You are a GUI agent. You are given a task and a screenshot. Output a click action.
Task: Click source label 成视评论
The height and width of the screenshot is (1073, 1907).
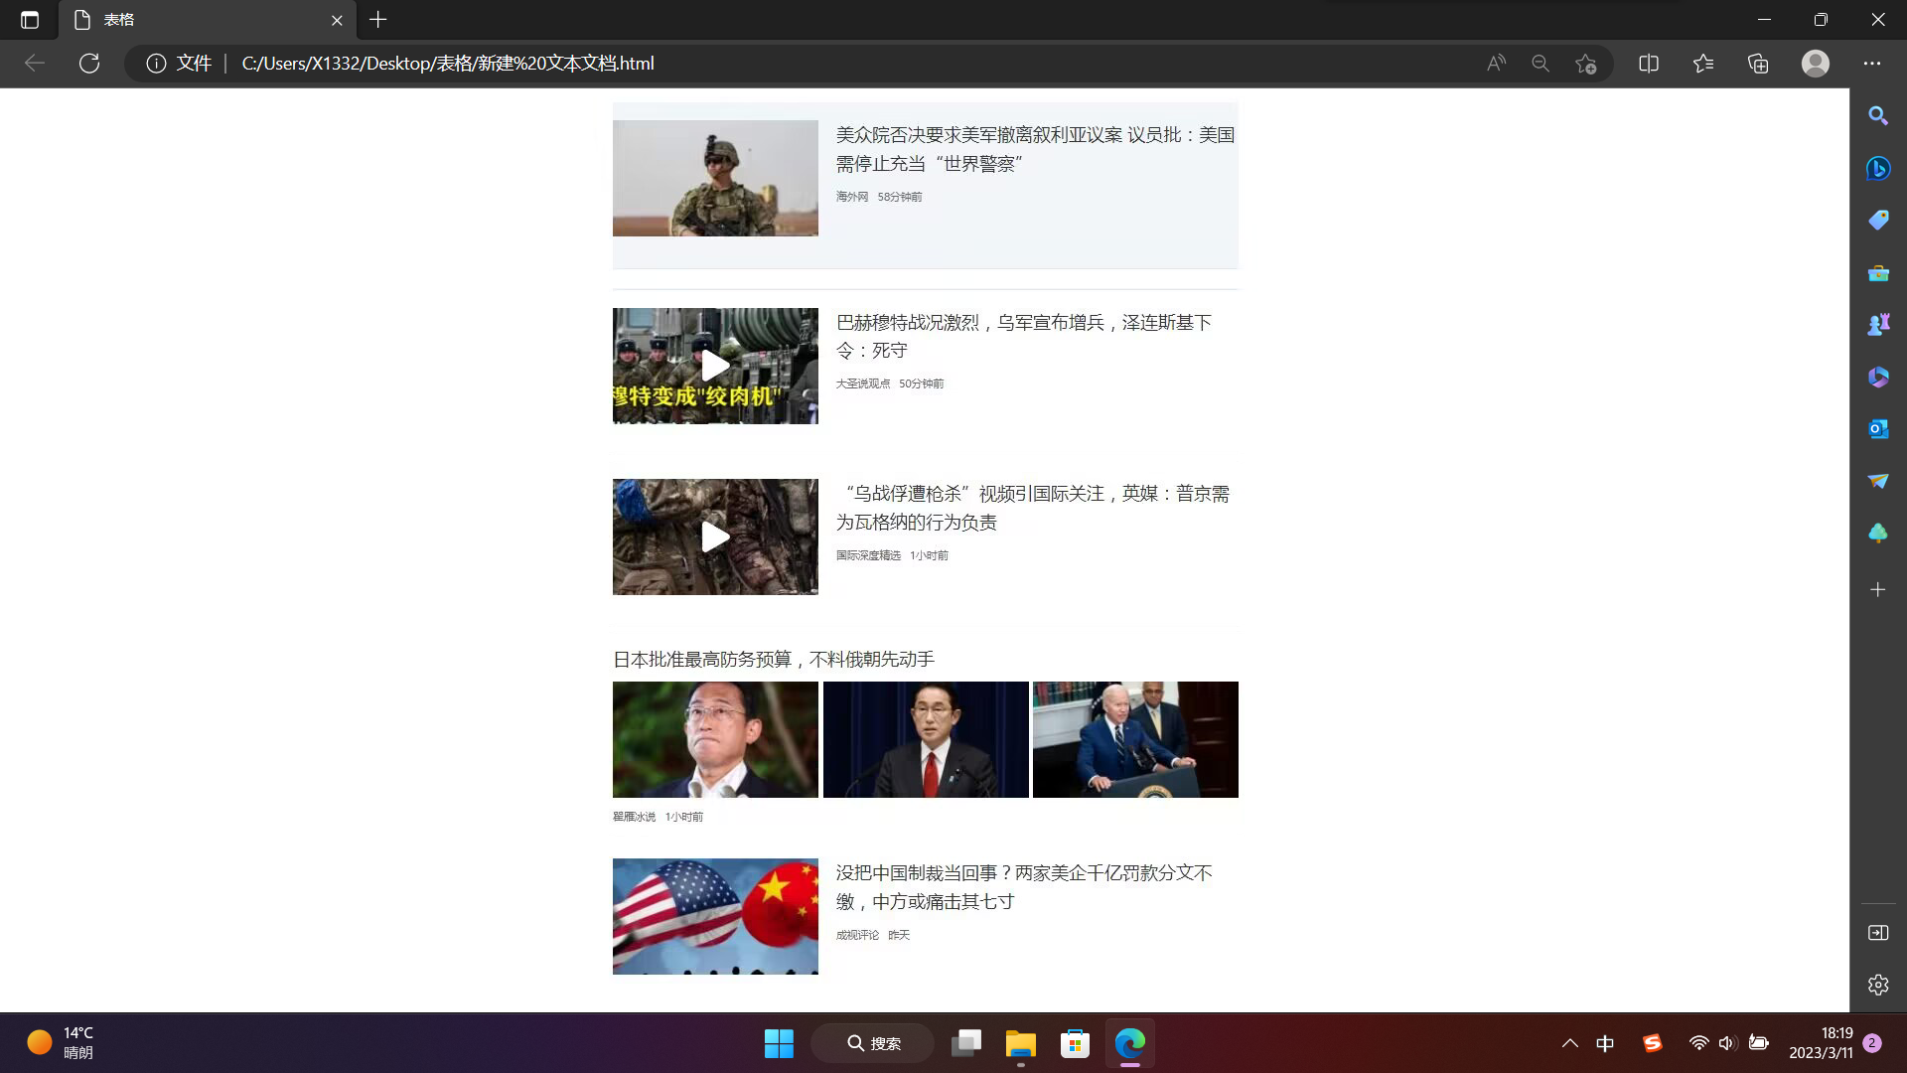857,935
